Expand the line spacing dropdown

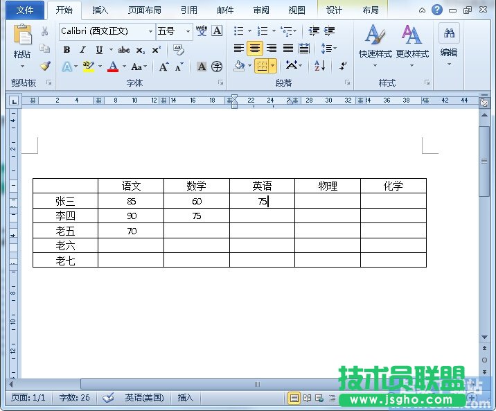click(329, 49)
